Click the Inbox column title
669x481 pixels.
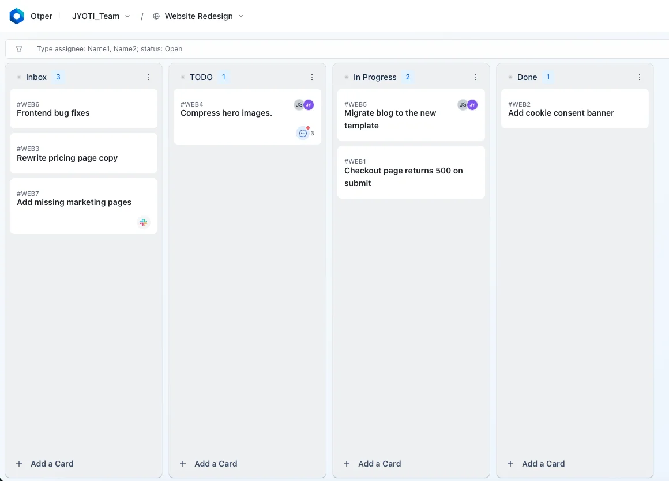click(36, 77)
